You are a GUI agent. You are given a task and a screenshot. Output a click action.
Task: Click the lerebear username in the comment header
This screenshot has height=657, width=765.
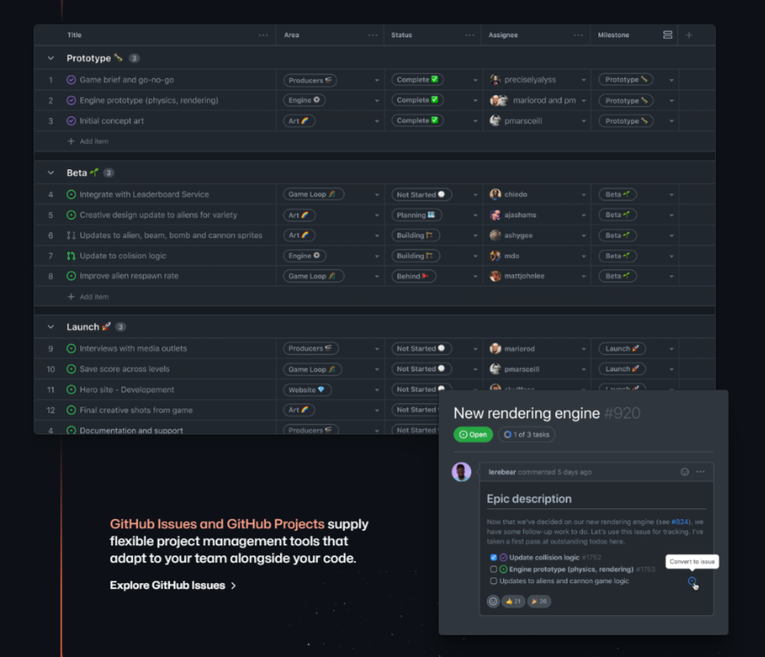coord(502,472)
